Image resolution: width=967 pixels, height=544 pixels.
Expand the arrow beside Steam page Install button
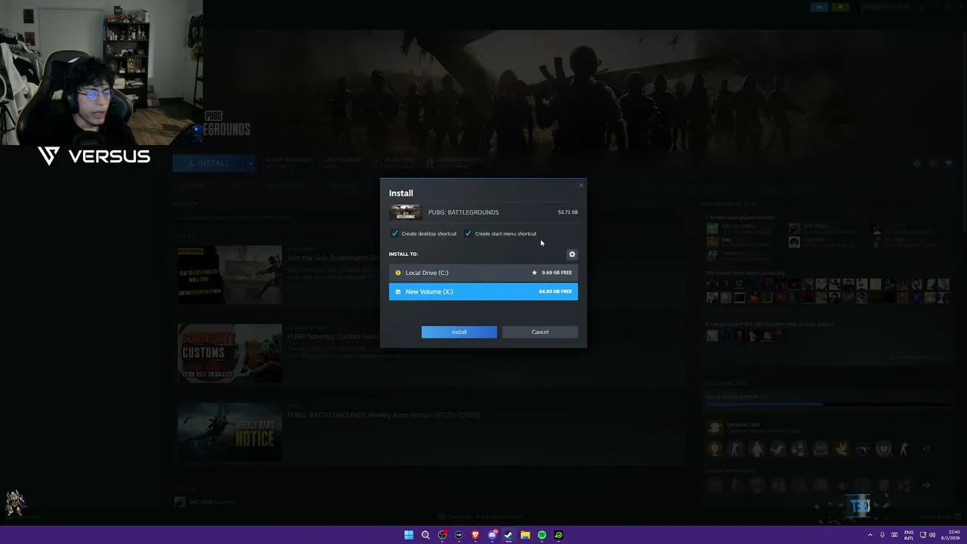click(x=250, y=163)
